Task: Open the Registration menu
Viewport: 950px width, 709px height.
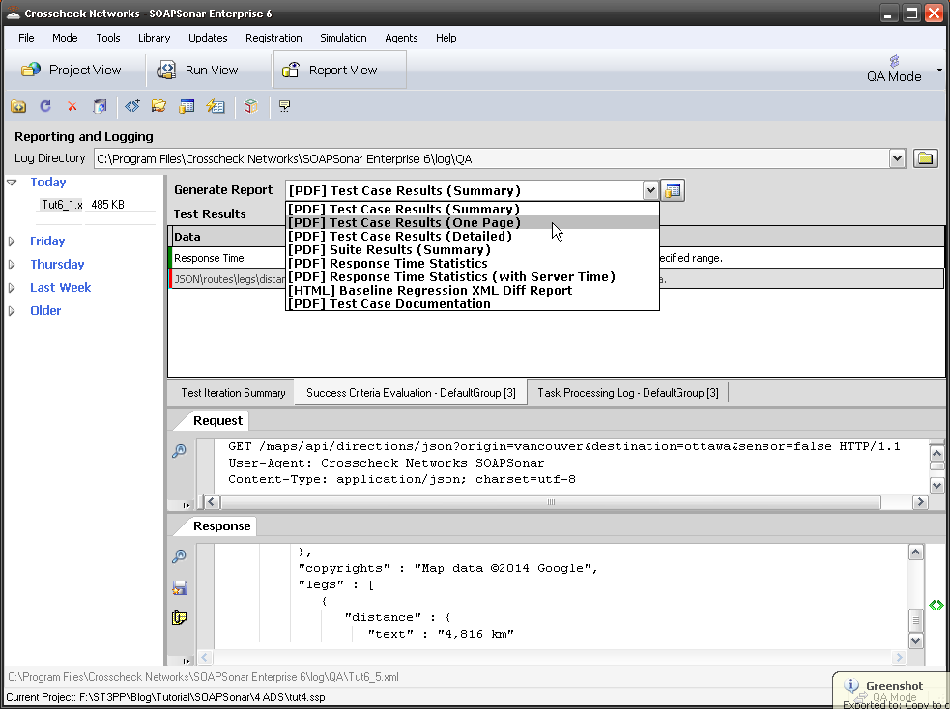Action: (x=273, y=38)
